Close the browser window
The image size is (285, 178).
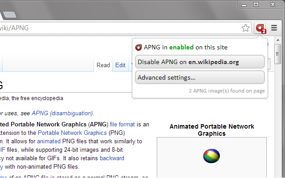click(x=273, y=4)
